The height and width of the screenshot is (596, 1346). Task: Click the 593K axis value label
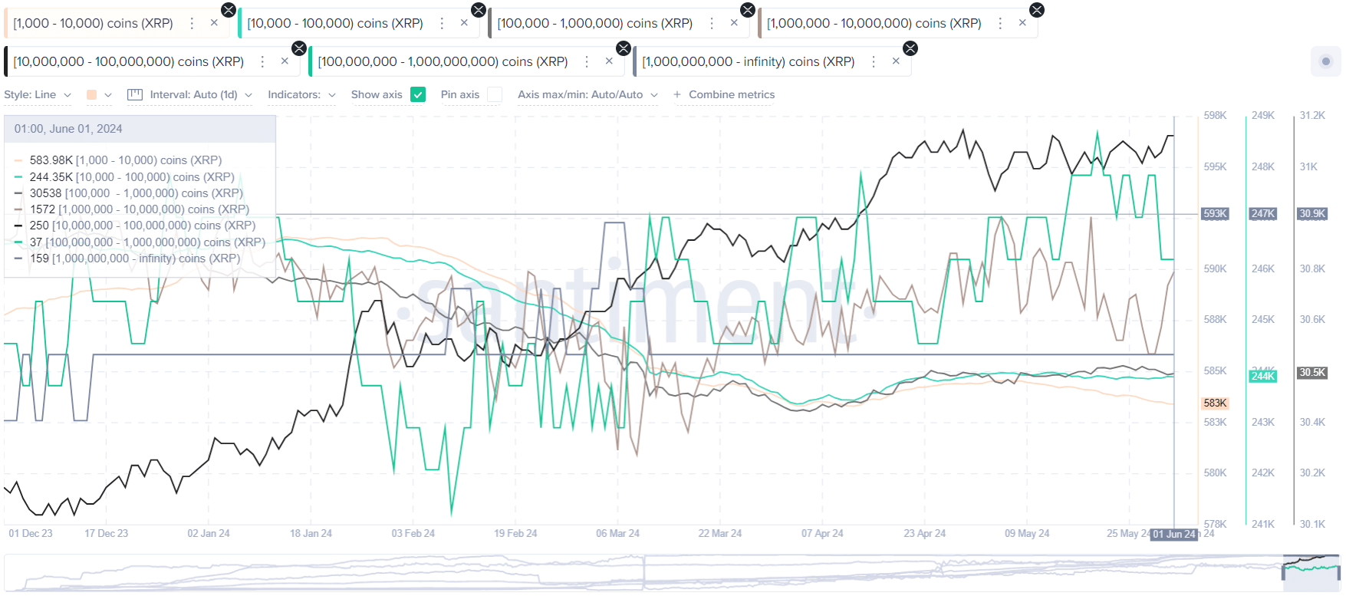(x=1215, y=214)
